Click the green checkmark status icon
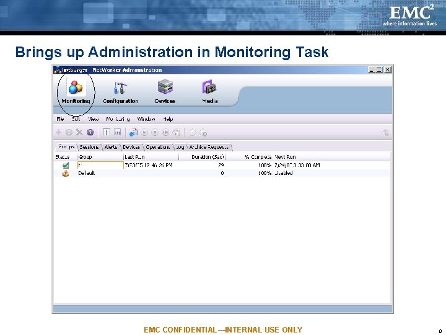446x335 pixels. pyautogui.click(x=66, y=165)
